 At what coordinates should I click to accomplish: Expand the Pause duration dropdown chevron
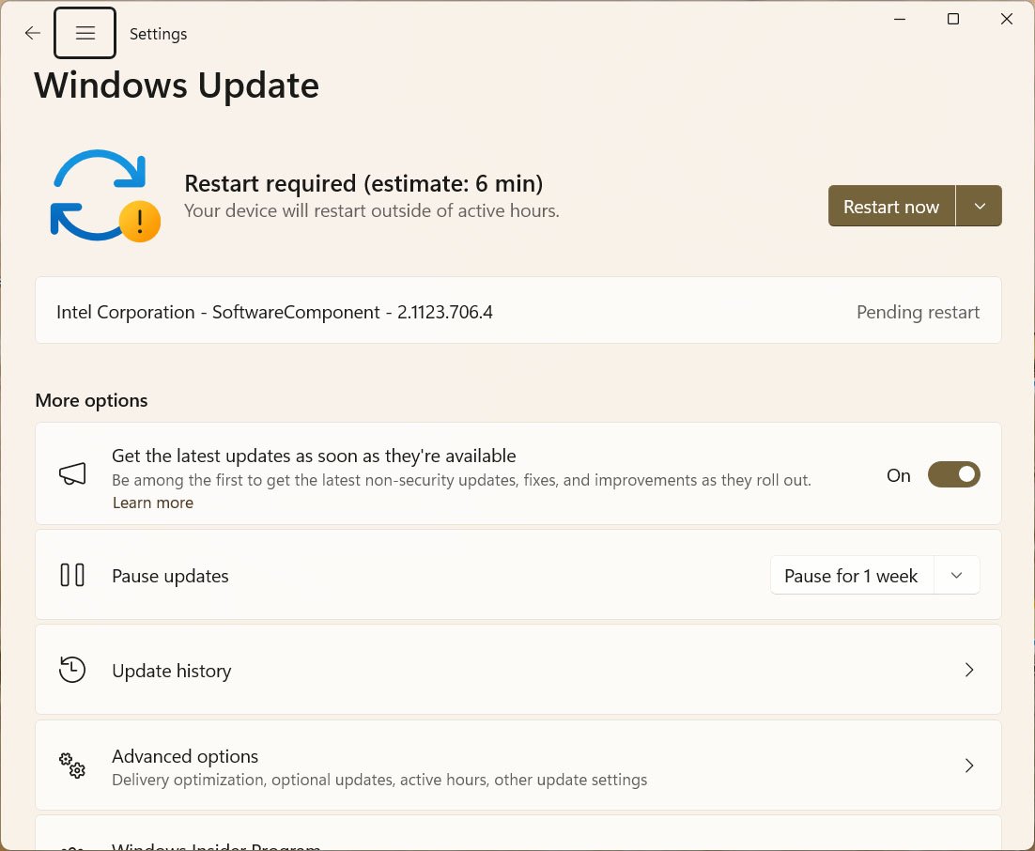click(x=956, y=576)
